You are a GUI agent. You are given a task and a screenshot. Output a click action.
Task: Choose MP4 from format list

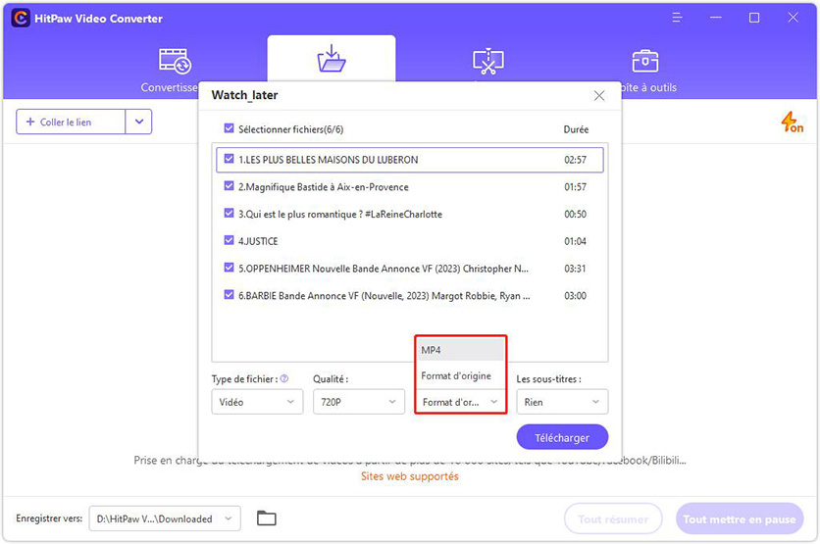tap(460, 350)
